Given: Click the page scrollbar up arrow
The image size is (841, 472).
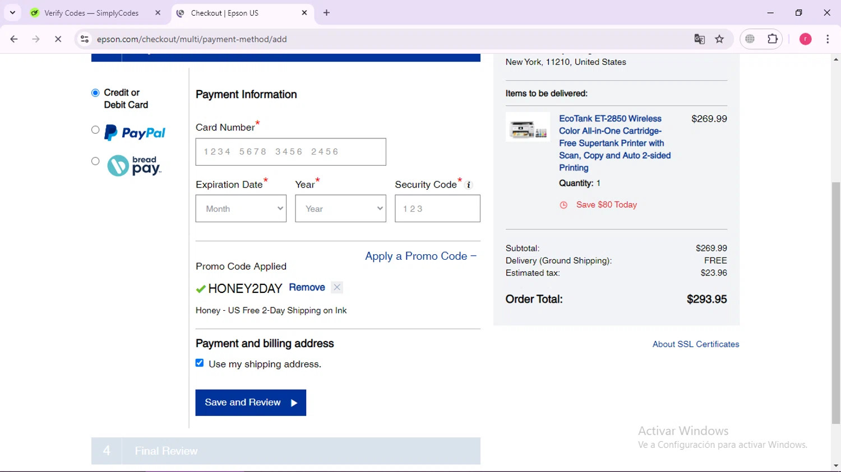Looking at the screenshot, I should [x=836, y=59].
